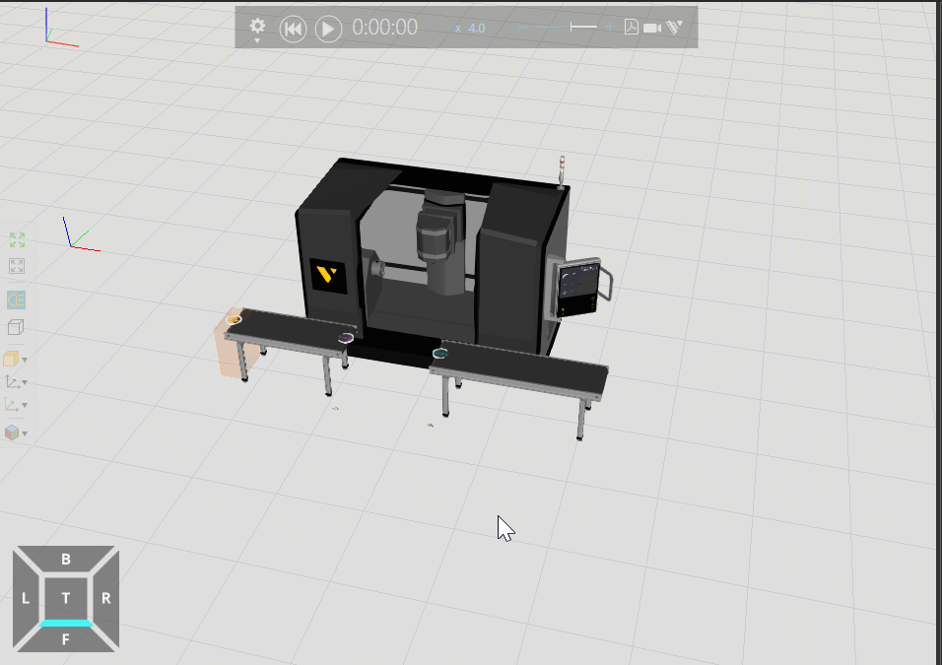
Task: Switch to Front view on view cube
Action: tap(66, 639)
